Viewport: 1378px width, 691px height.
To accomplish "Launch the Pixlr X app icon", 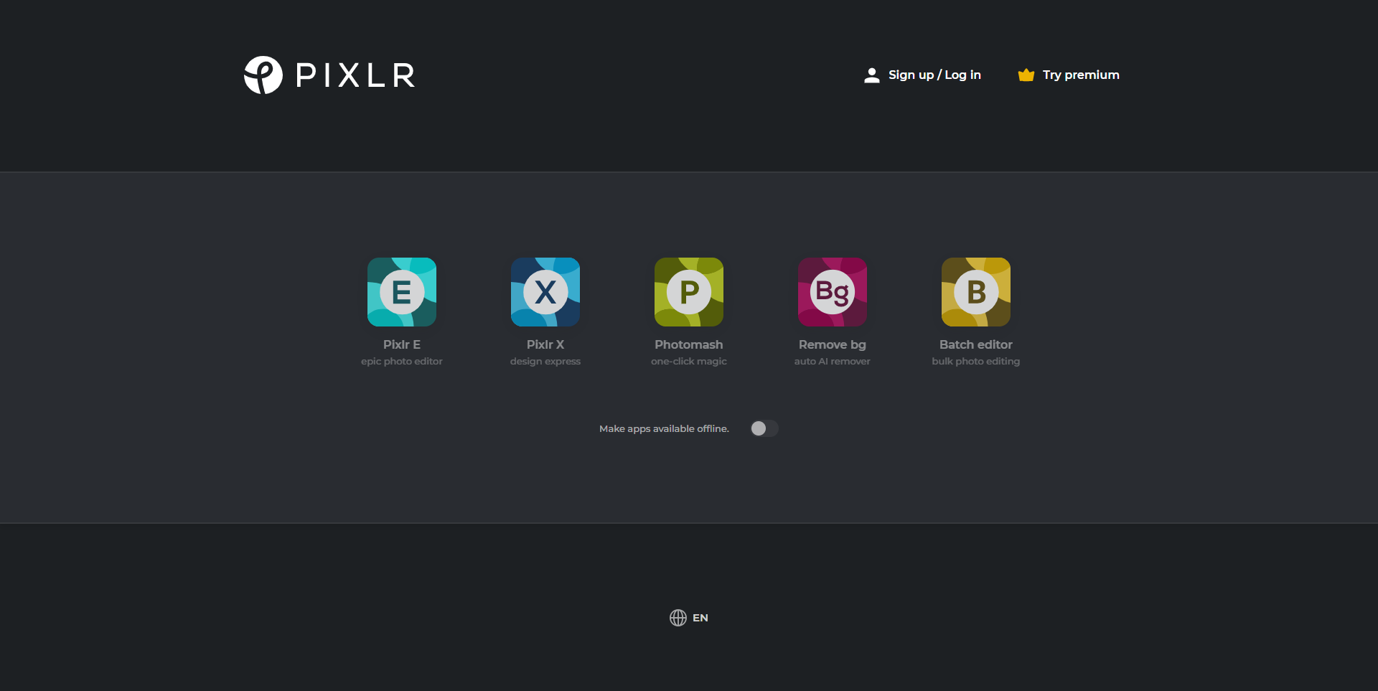I will pos(545,292).
